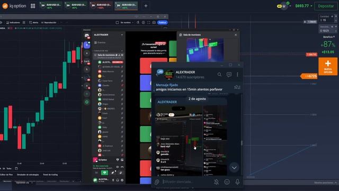The image size is (339, 191).
Task: Open Indicadores in TradingView toolbar
Action: tap(13, 22)
